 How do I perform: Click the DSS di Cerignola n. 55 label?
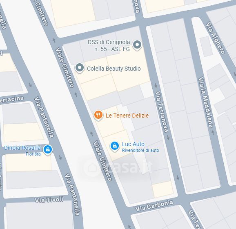[x=109, y=45]
